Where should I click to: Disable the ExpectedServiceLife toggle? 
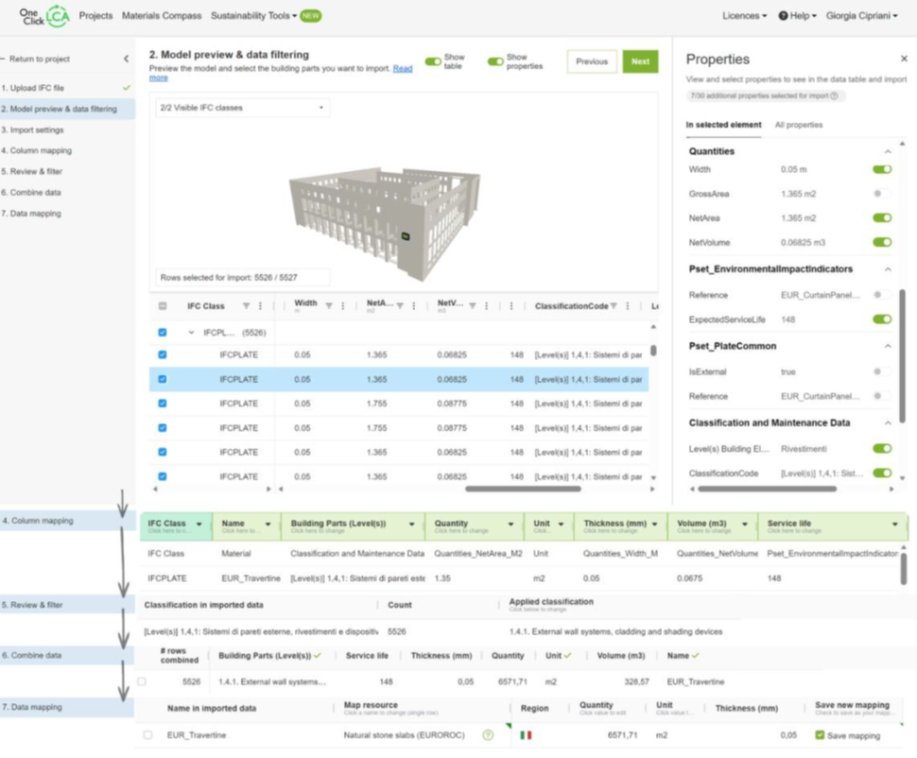(882, 319)
